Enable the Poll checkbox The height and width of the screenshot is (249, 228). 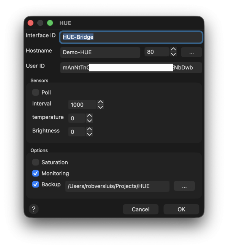36,92
